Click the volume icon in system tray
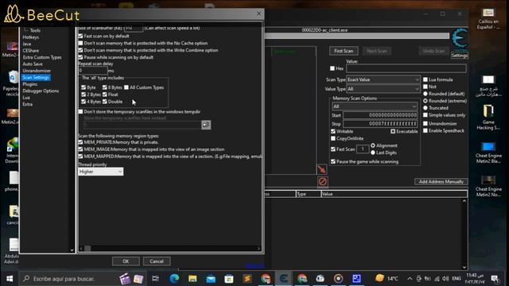Image resolution: width=509 pixels, height=286 pixels. (x=445, y=279)
